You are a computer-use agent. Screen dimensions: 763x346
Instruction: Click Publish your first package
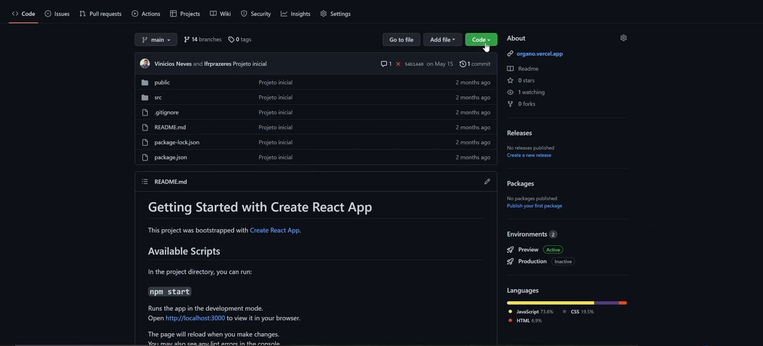(x=534, y=206)
